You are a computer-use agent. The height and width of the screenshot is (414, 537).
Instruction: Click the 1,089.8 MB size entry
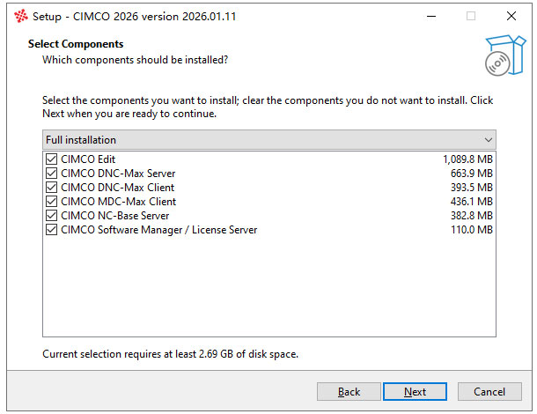467,159
